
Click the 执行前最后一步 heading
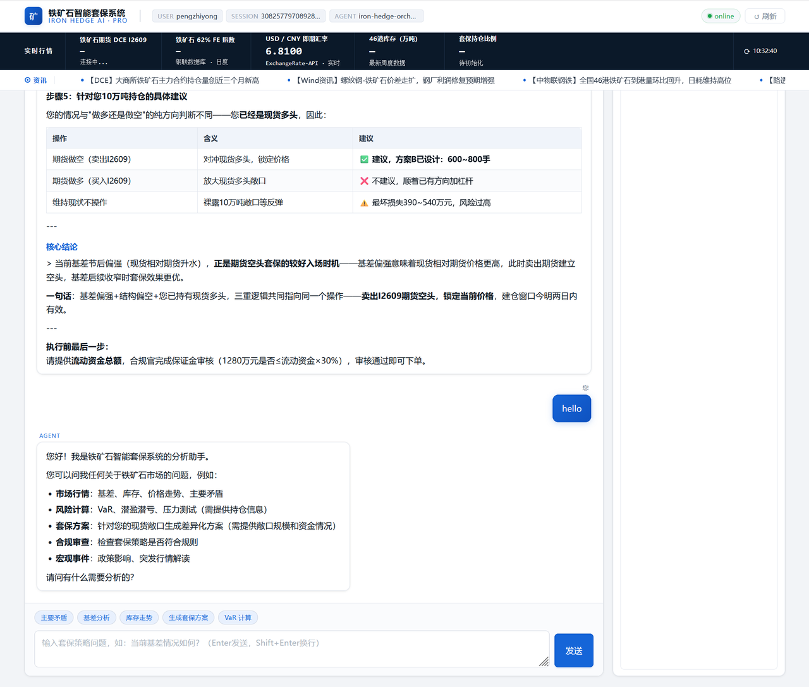click(x=77, y=347)
